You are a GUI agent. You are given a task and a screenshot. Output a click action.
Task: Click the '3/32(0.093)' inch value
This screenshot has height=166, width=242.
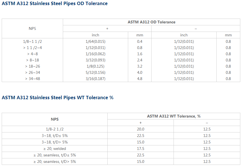pos(95,60)
